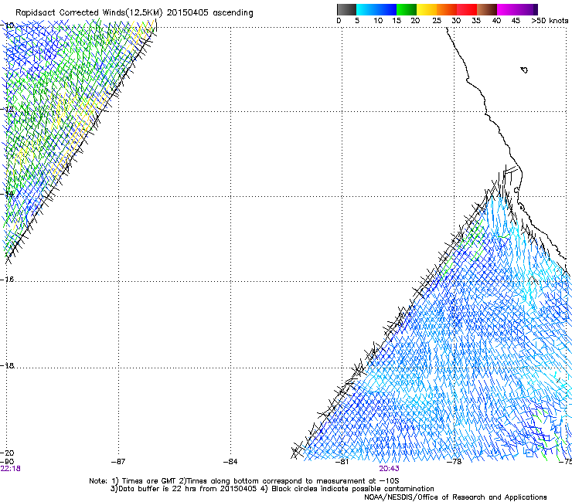
Task: Click the gray 0-5 knots color segment
Action: [x=346, y=9]
